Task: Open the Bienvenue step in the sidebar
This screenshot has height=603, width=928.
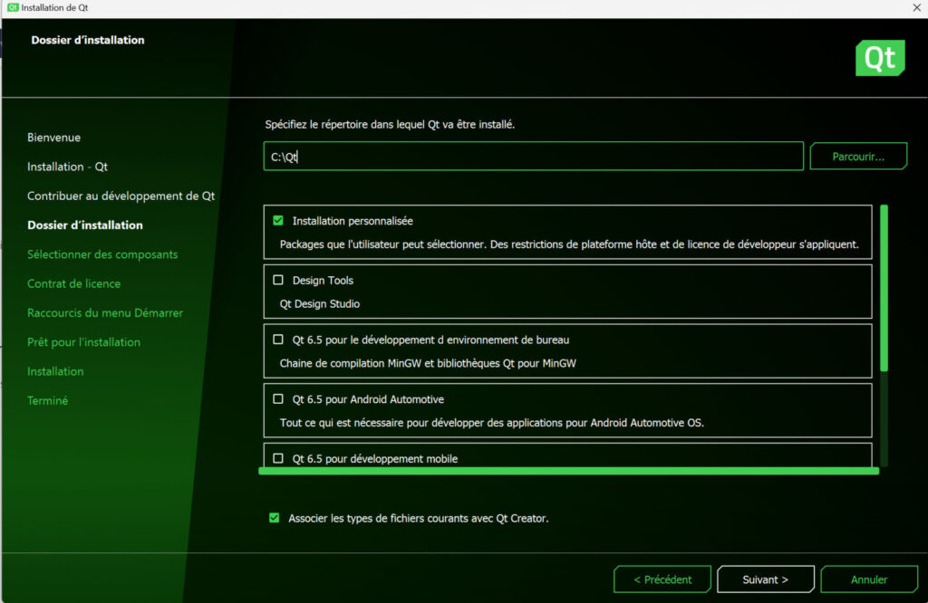Action: (53, 137)
